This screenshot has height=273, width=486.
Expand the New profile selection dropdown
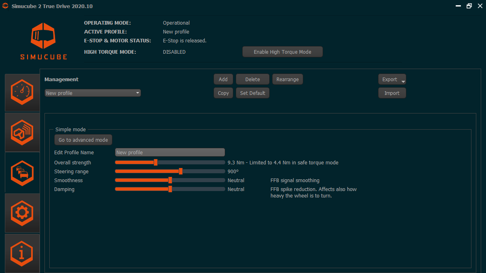point(93,93)
